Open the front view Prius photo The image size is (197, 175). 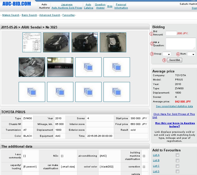point(56,42)
